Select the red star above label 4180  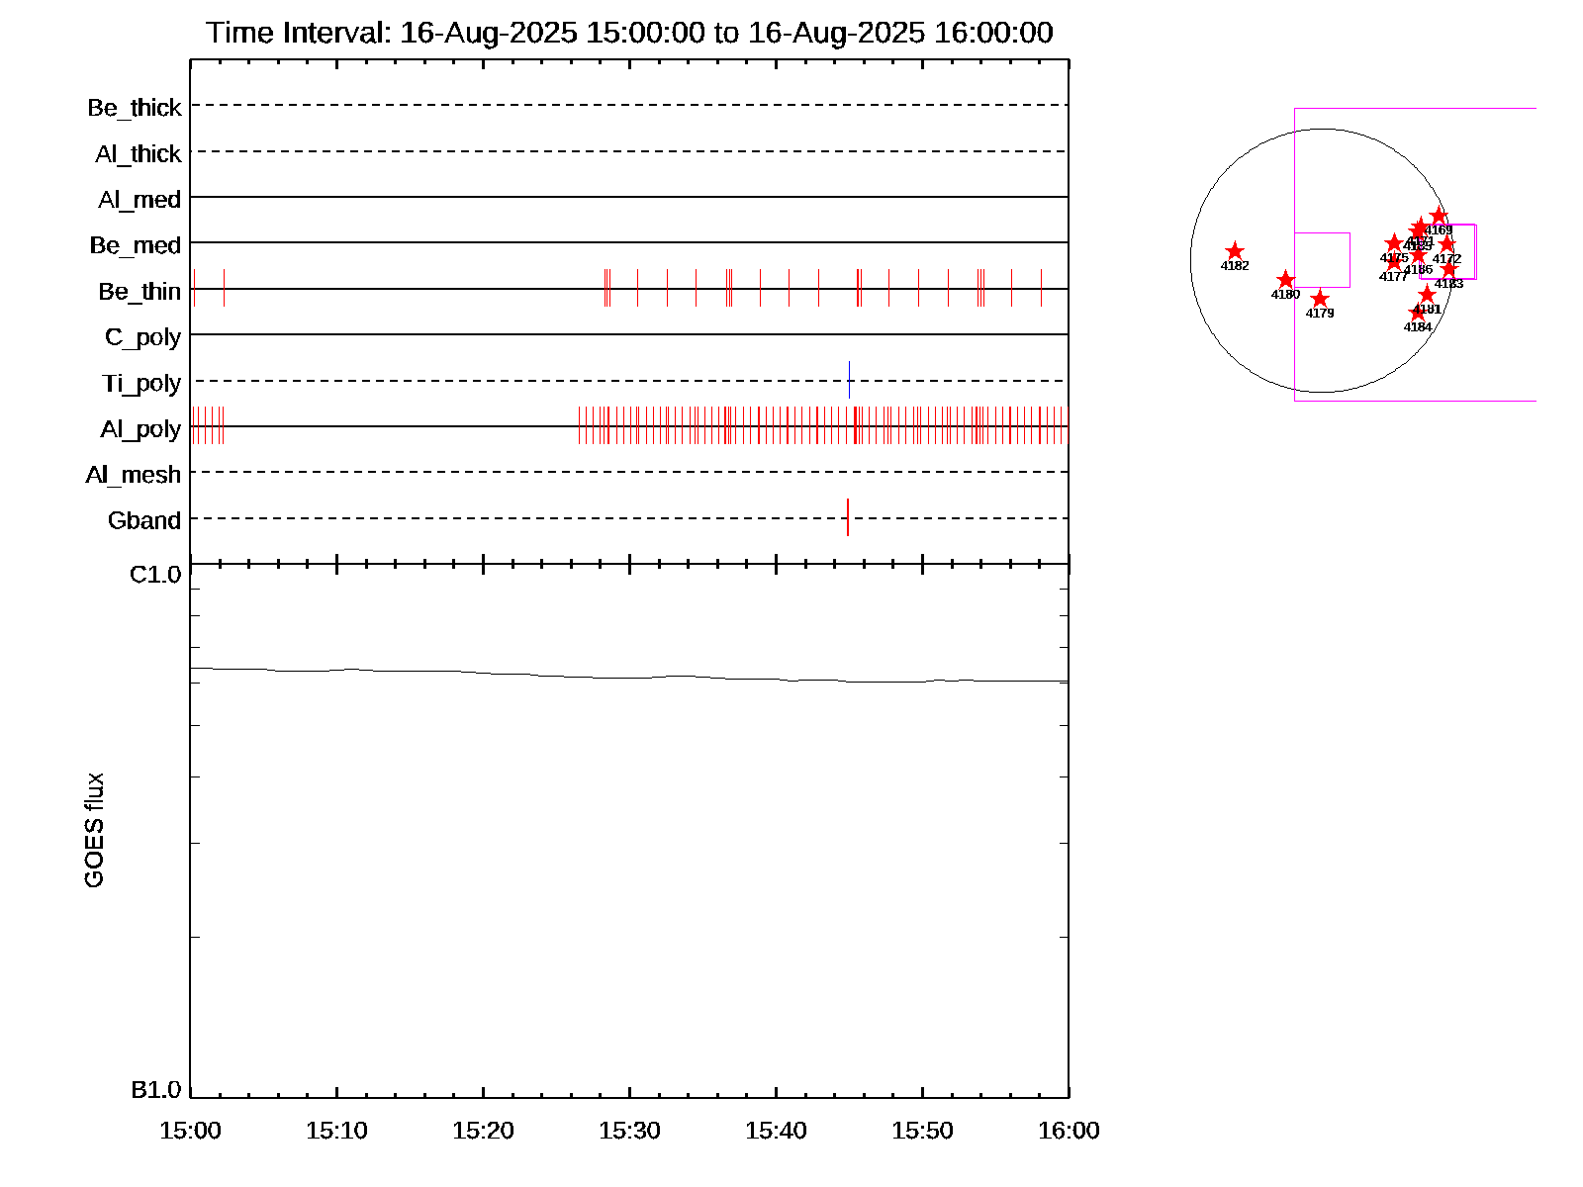[1285, 280]
